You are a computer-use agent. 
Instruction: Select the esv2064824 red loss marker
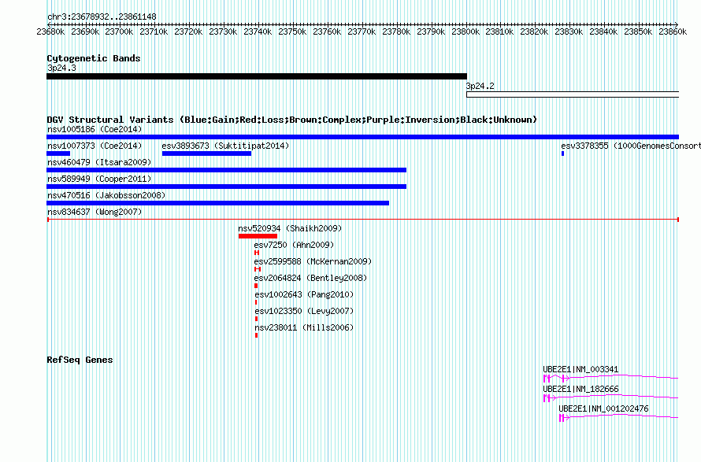click(256, 286)
